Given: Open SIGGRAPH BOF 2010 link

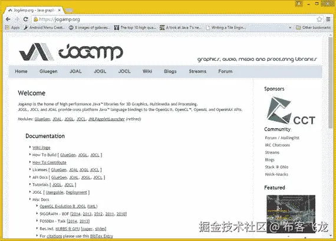Looking at the screenshot, I should [121, 214].
